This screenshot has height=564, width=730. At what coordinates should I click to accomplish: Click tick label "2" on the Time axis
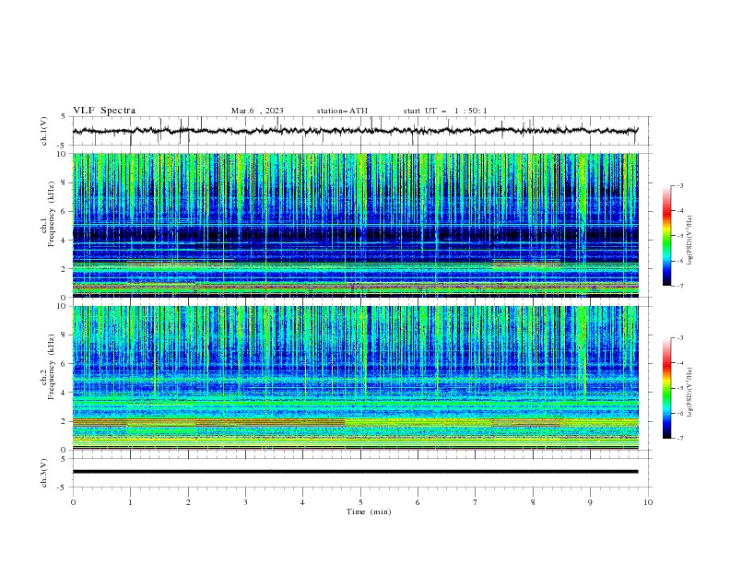pyautogui.click(x=188, y=502)
